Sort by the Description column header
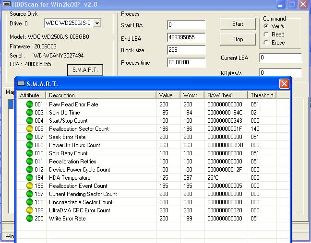 pos(101,95)
